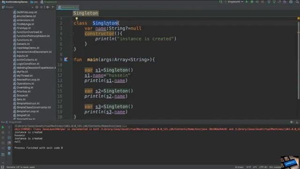This screenshot has width=300, height=169.
Task: Open Sets.kt in the project tree
Action: point(19,100)
